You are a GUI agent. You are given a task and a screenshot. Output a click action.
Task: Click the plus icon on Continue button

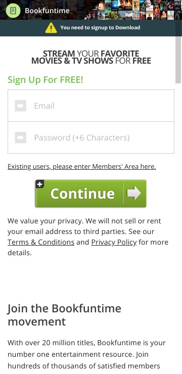(x=39, y=184)
